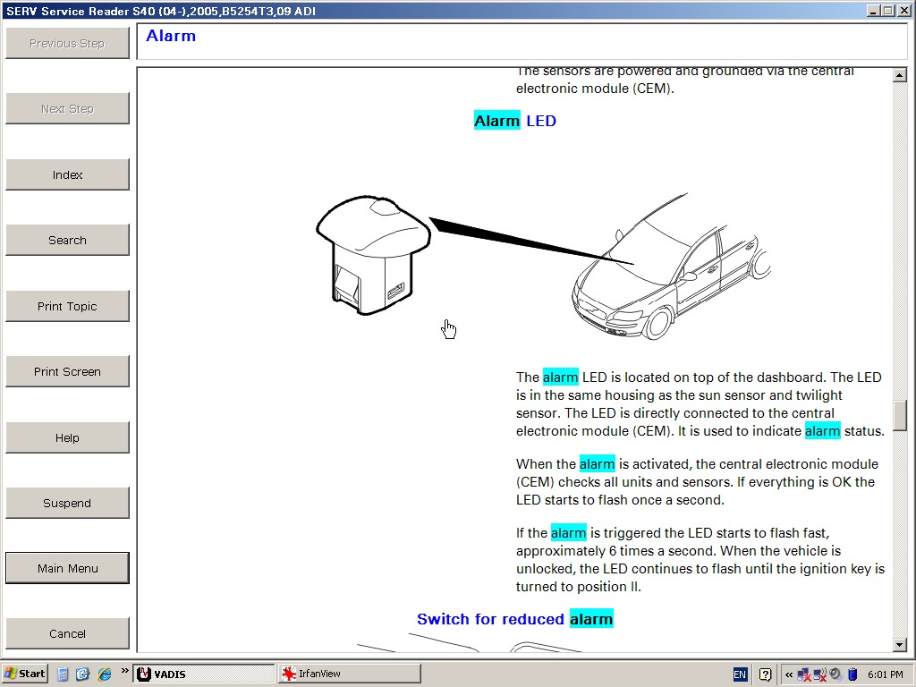This screenshot has width=916, height=687.
Task: Click the greyed Next Step button
Action: point(67,108)
